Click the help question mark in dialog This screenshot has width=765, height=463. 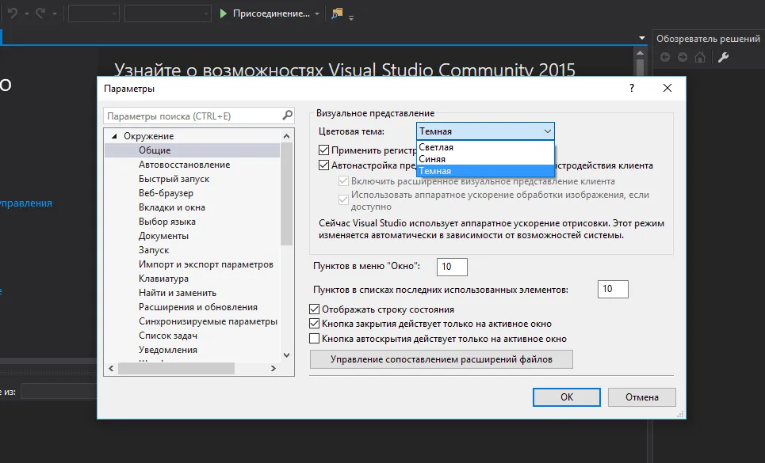click(x=632, y=88)
